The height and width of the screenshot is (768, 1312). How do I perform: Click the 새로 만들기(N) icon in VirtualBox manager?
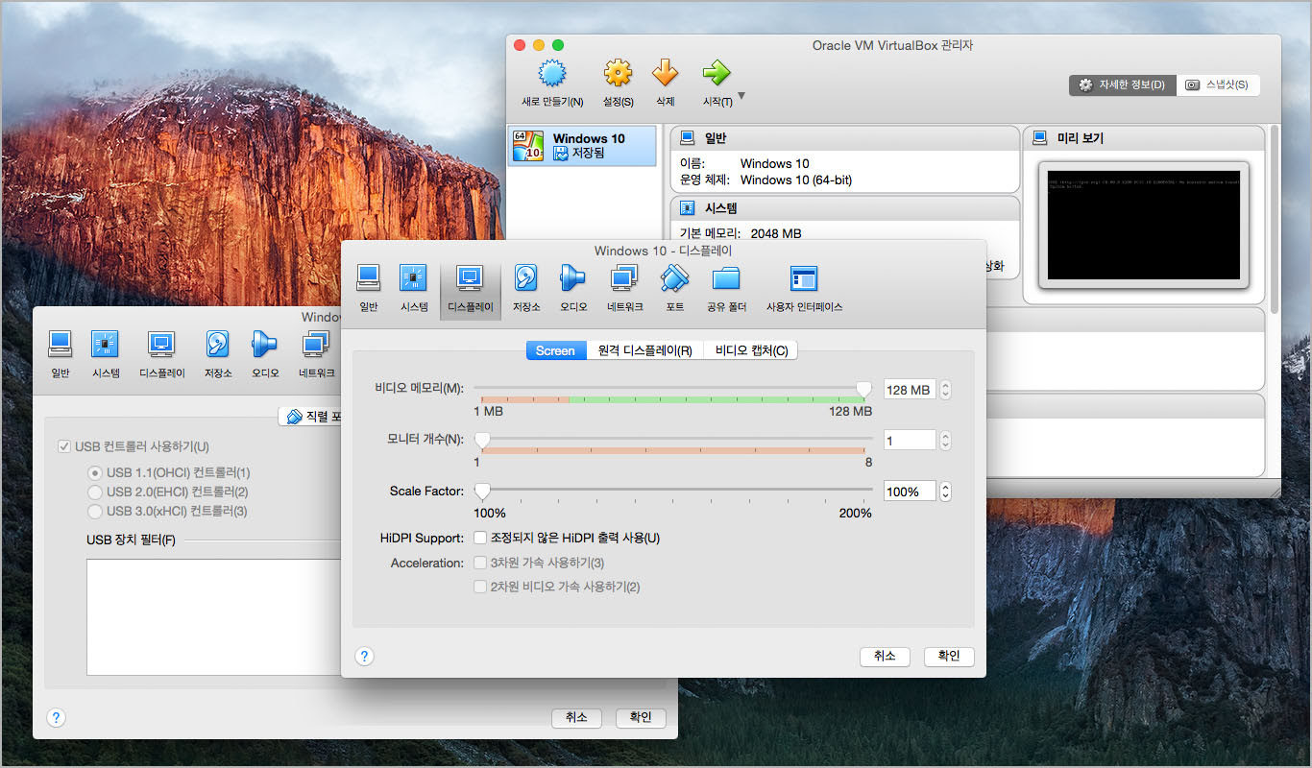[x=551, y=73]
